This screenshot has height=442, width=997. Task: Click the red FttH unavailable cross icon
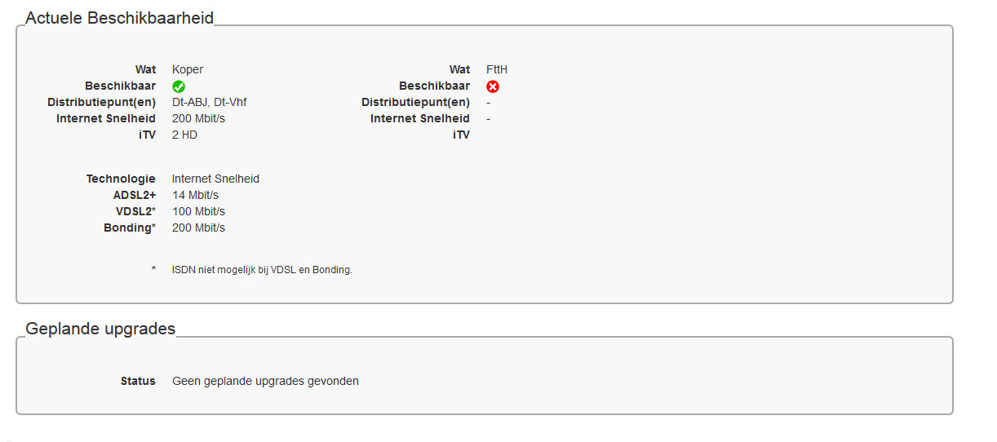(x=493, y=86)
